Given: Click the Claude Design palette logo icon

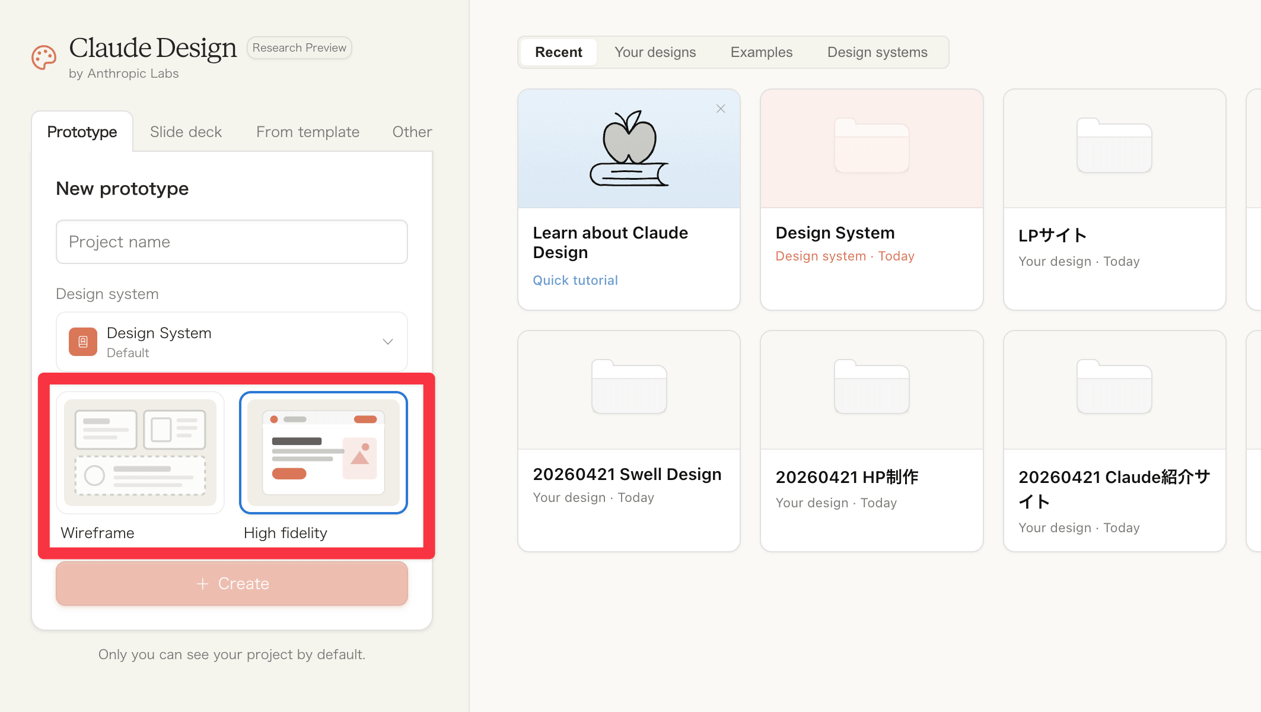Looking at the screenshot, I should 44,58.
